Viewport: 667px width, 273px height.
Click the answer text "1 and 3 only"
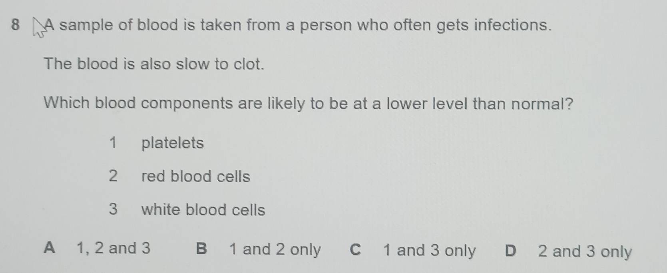tap(429, 251)
